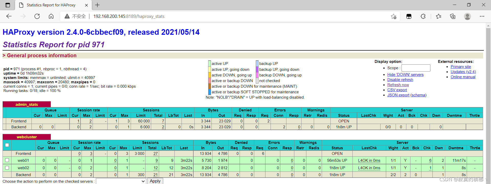Open the server action dropdown

(x=121, y=181)
